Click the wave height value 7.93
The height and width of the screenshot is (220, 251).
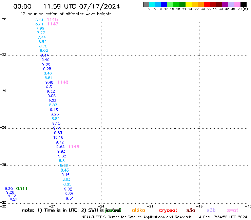coord(39,20)
